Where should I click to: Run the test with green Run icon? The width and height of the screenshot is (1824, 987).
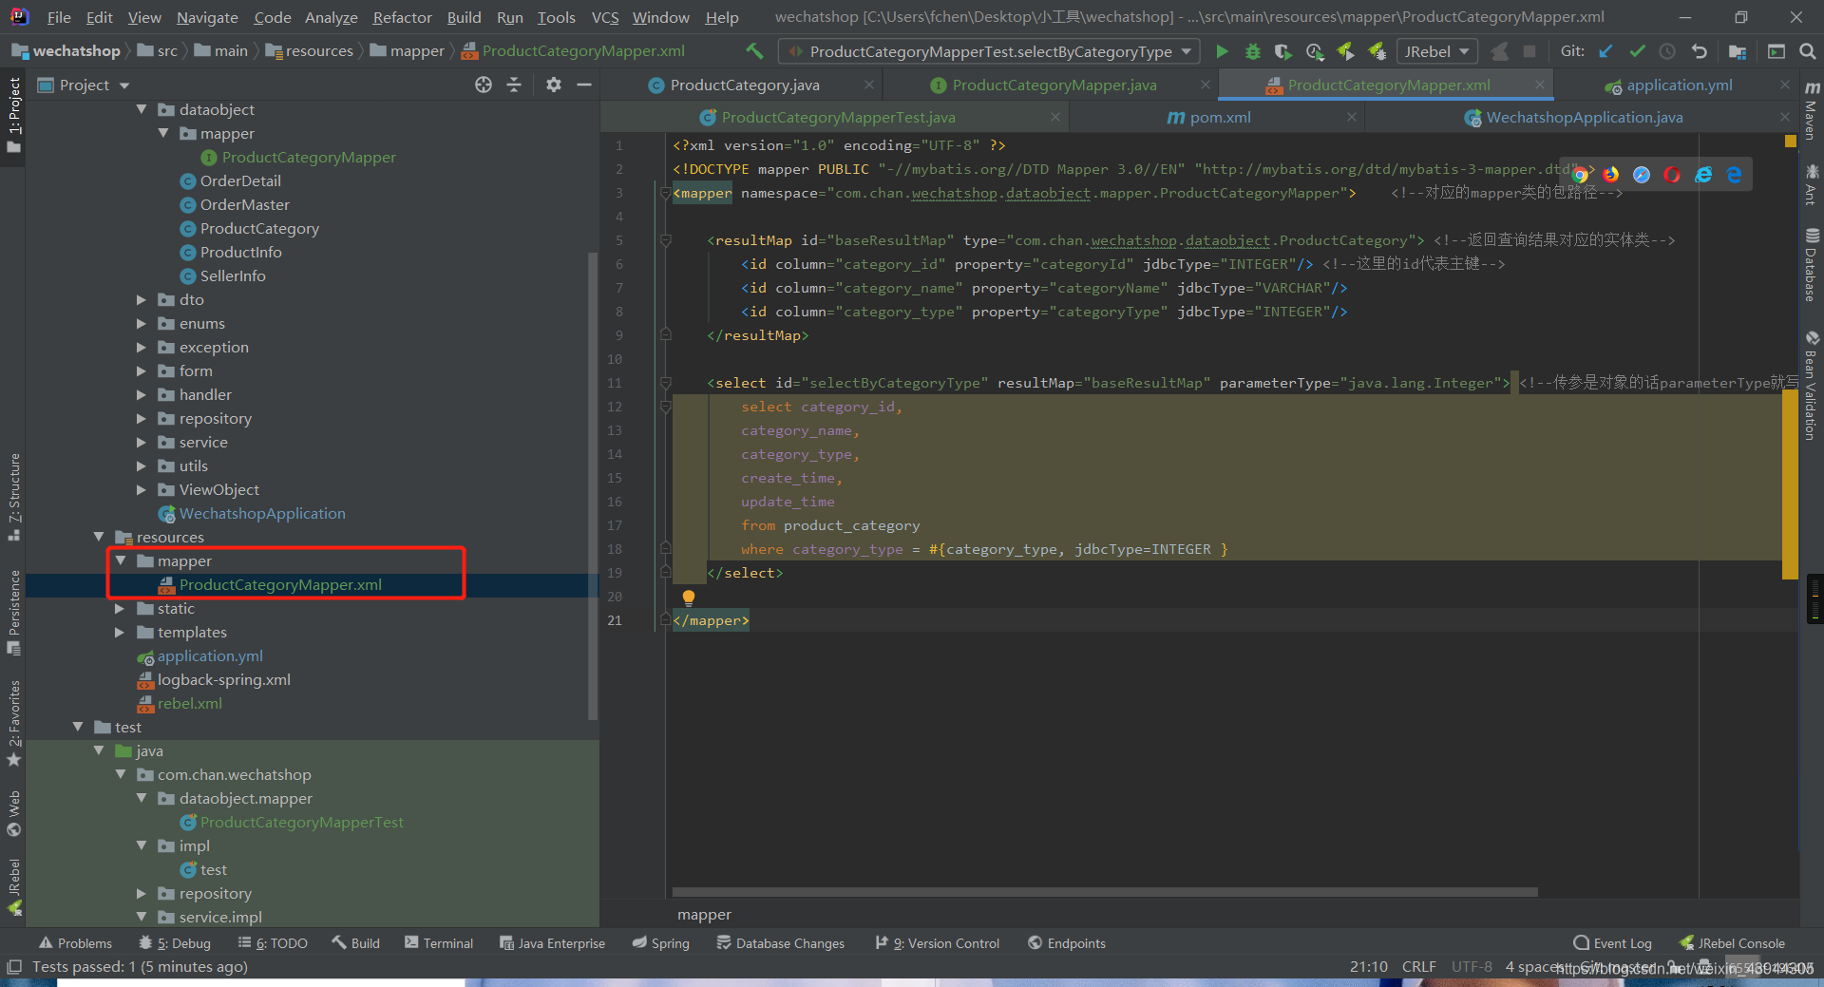pos(1222,51)
